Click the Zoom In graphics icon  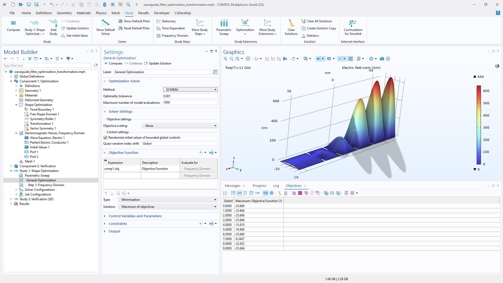click(225, 59)
